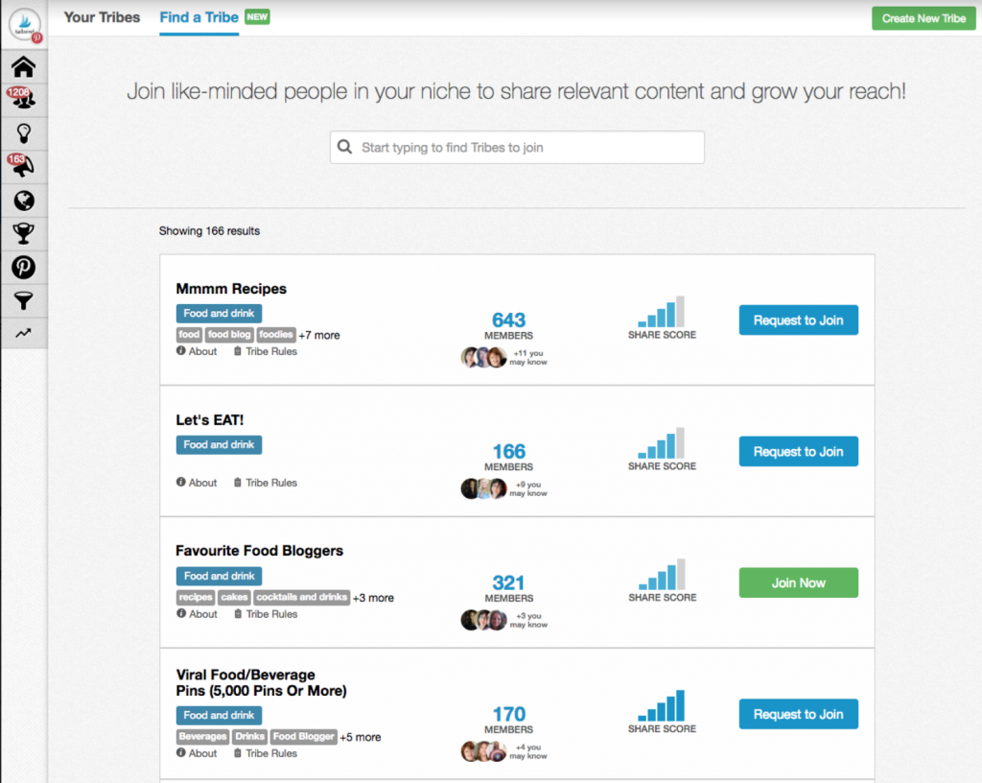Open the trophy icon in sidebar
The height and width of the screenshot is (783, 982).
(24, 233)
